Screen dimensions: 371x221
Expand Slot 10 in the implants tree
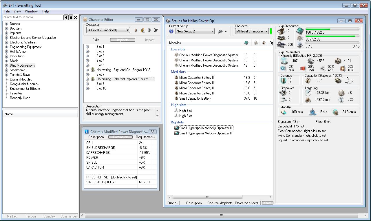(87, 88)
